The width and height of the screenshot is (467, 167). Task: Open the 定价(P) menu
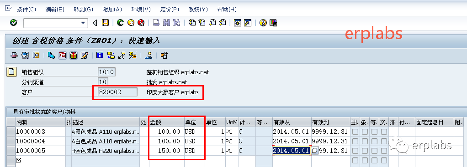coord(170,10)
